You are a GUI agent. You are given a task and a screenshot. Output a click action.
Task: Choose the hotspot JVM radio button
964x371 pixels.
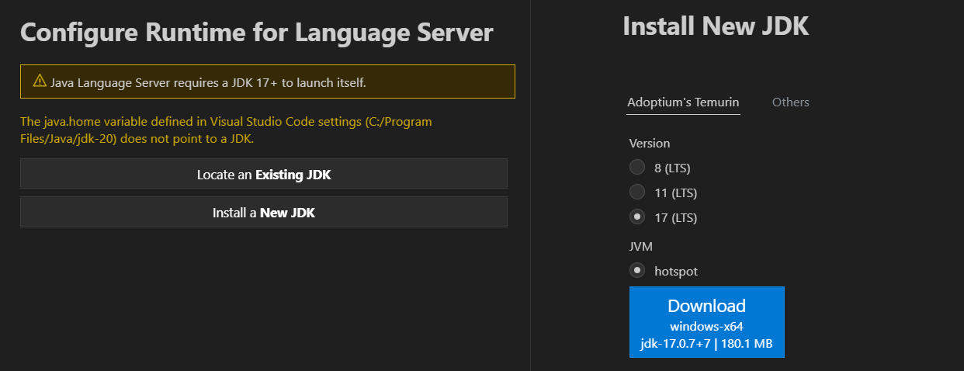tap(637, 271)
